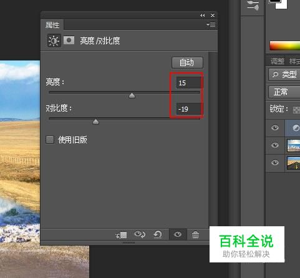Viewport: 300px width, 278px height.
Task: Click lock transparent pixels icon beside 锁定
Action: pos(296,110)
